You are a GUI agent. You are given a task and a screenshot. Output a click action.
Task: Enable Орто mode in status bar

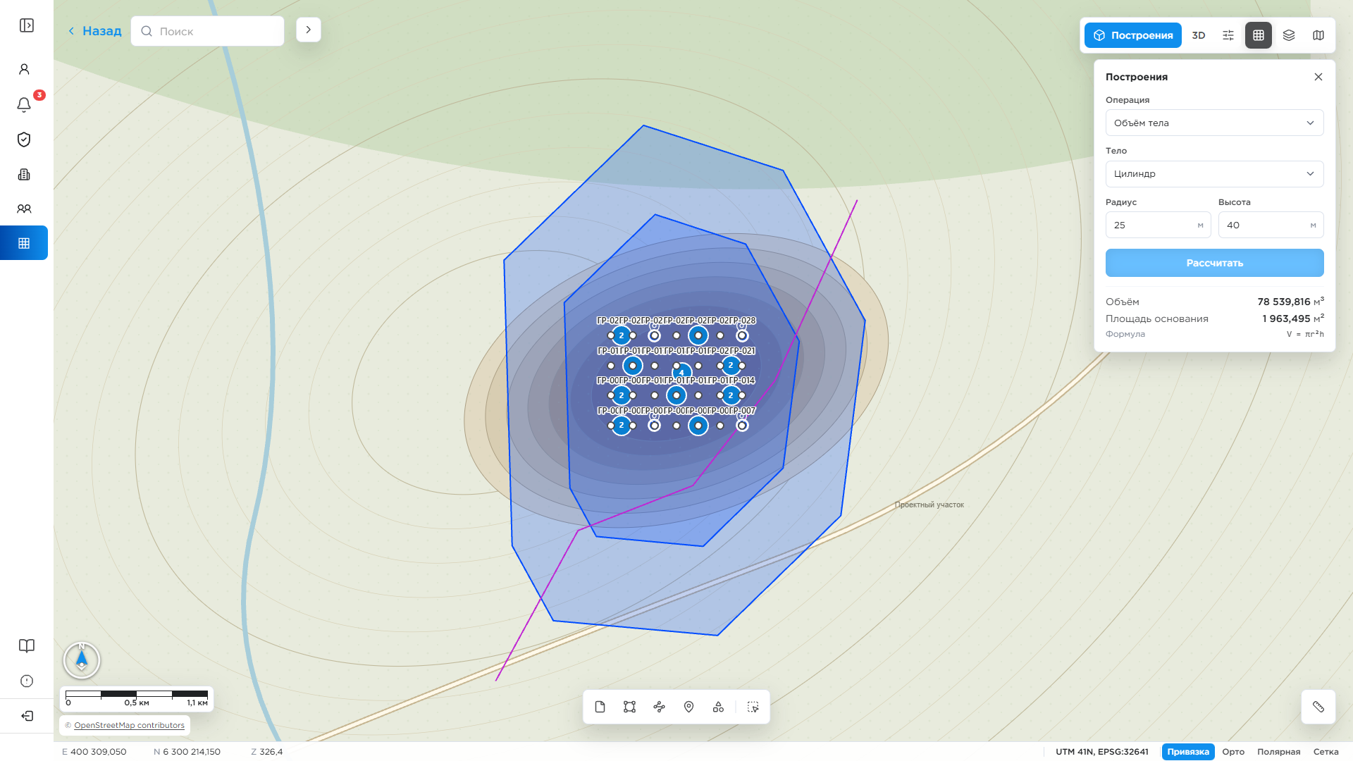pyautogui.click(x=1233, y=752)
